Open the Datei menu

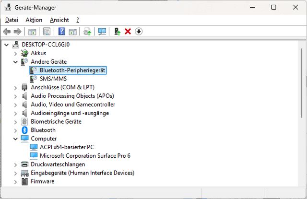[12, 20]
